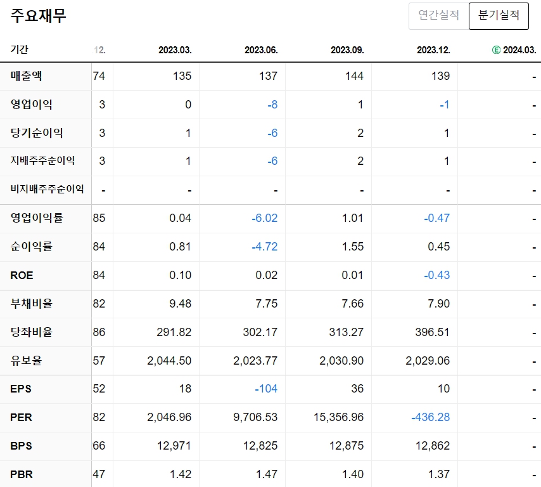Click the green E estimate icon
This screenshot has width=541, height=487.
coord(496,50)
